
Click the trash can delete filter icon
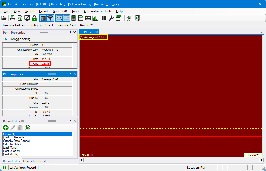(20, 128)
